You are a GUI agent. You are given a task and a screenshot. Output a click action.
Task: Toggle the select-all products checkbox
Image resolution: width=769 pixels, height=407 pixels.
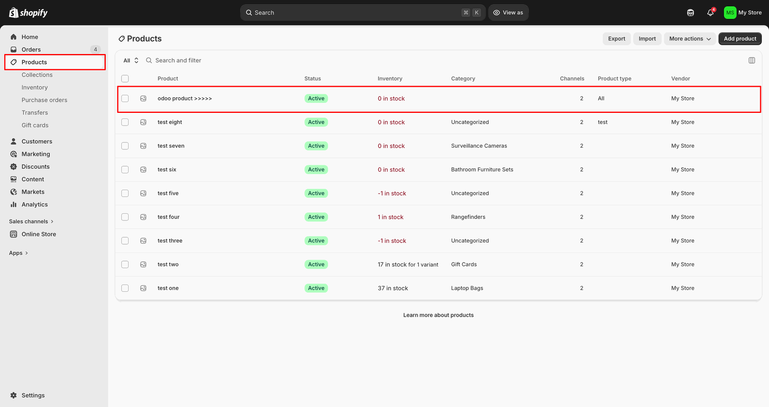(125, 78)
